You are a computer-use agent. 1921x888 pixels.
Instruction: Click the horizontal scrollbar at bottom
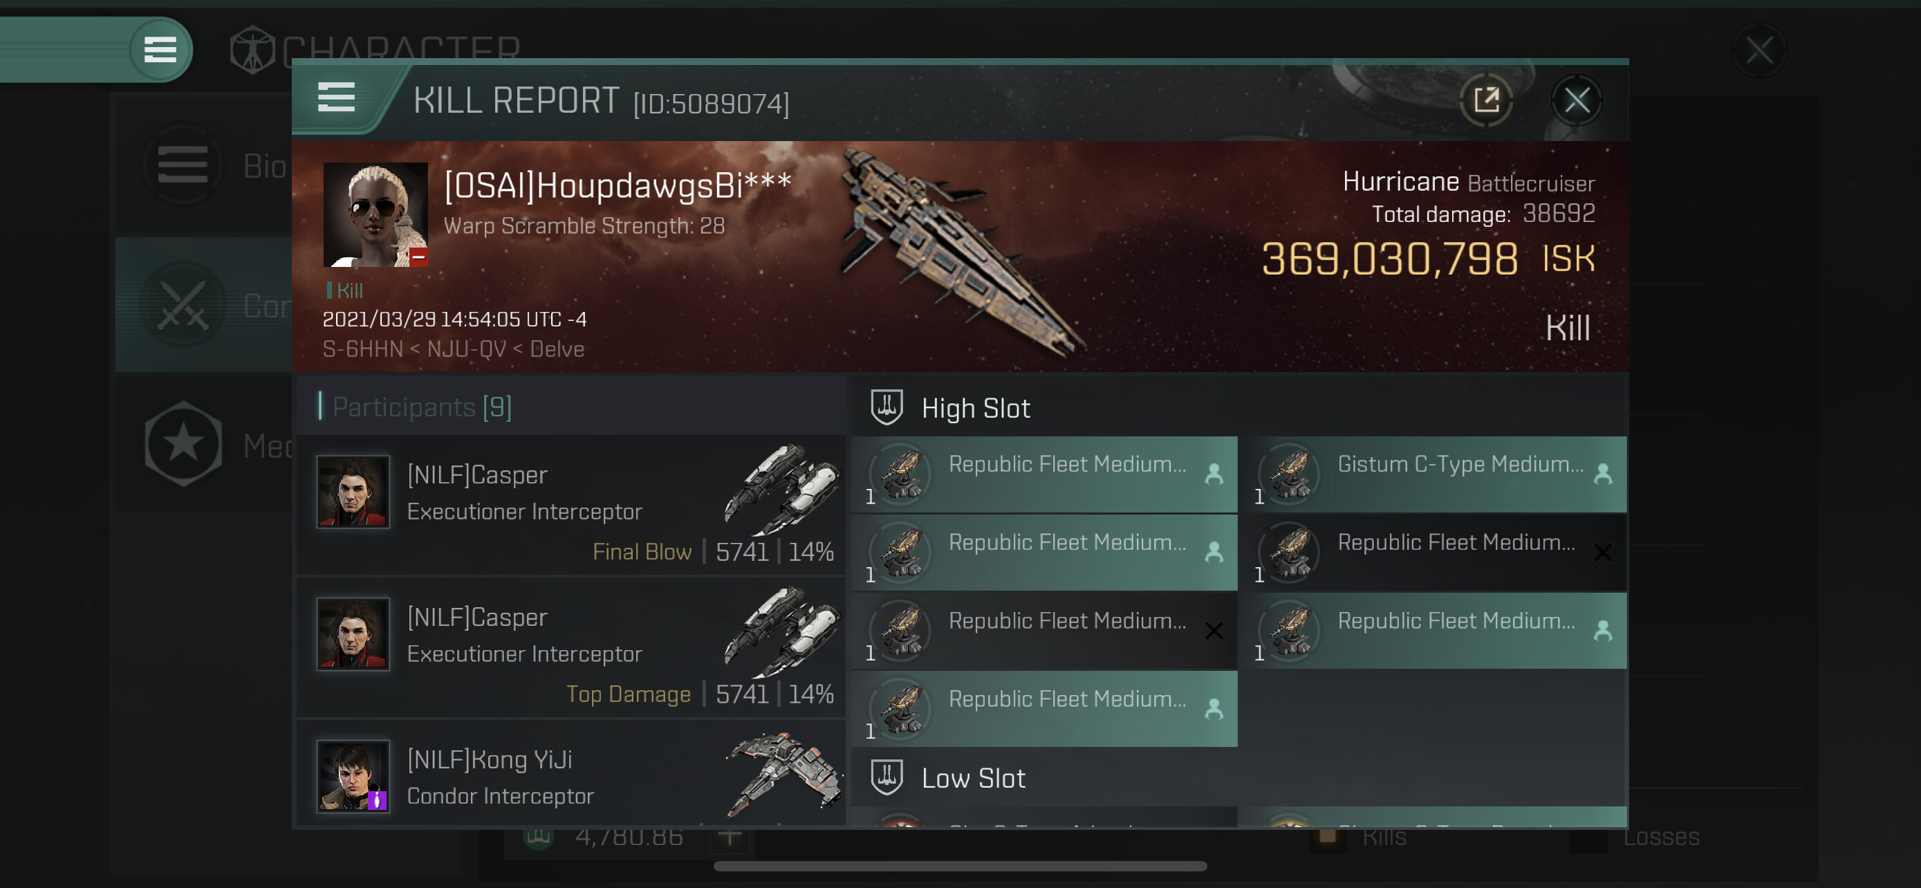(x=960, y=867)
